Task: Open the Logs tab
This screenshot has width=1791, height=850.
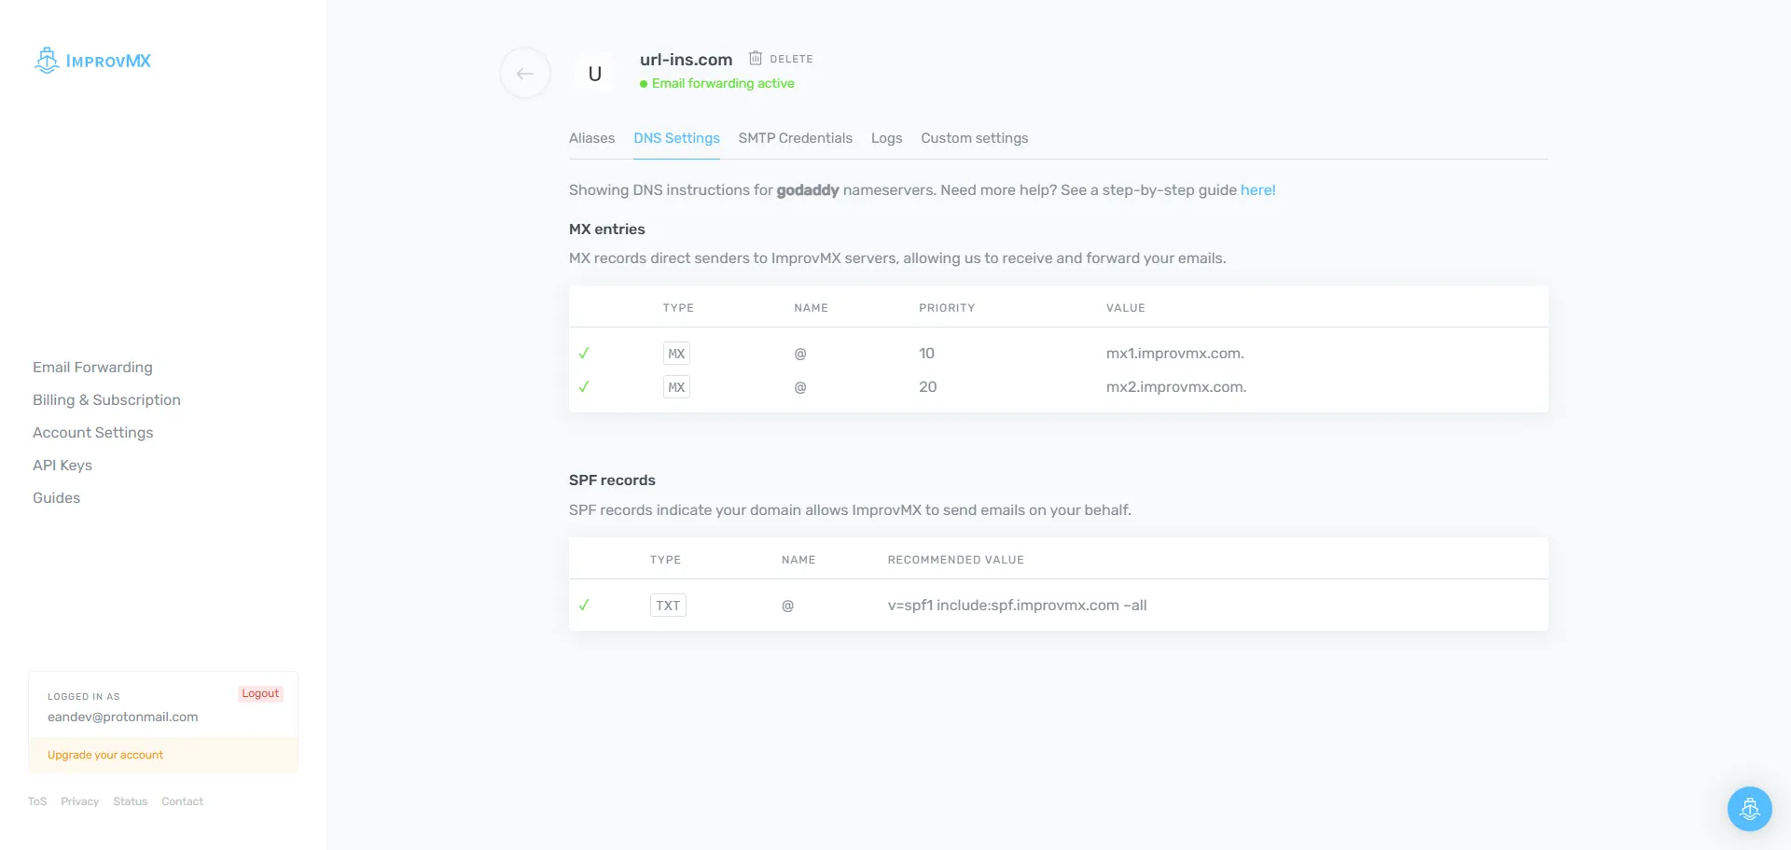Action: tap(886, 138)
